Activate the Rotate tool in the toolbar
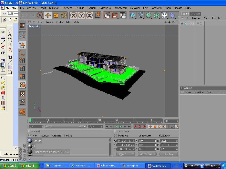226x169 pixels. click(x=64, y=15)
